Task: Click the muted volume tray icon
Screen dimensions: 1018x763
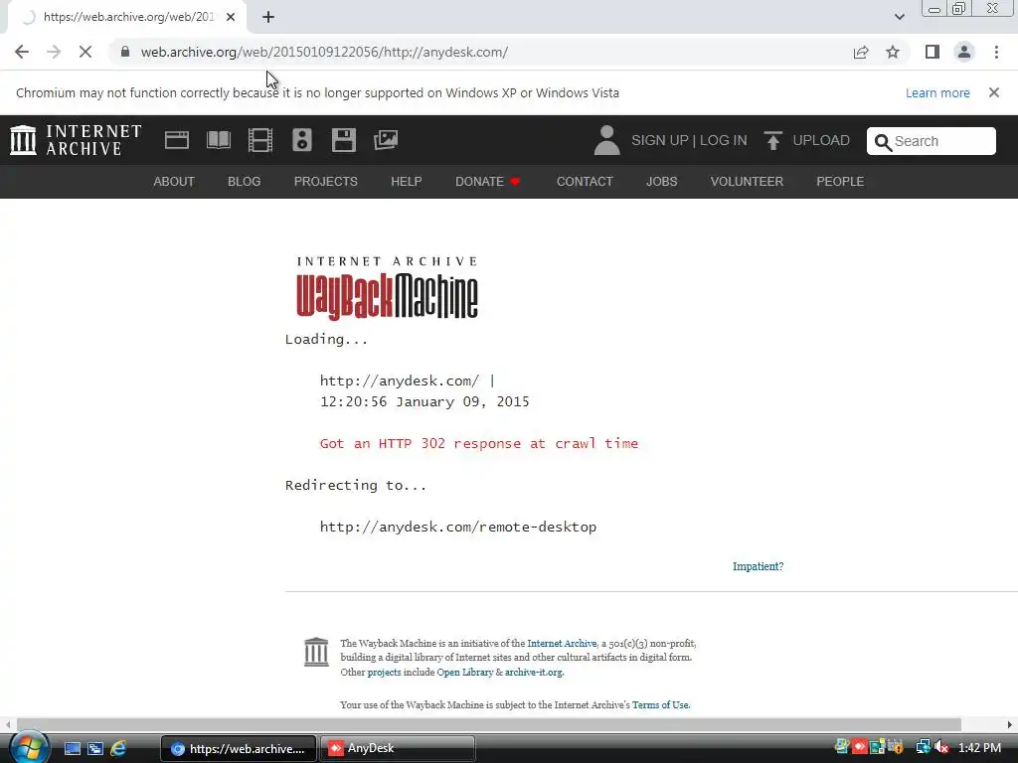Action: [941, 748]
